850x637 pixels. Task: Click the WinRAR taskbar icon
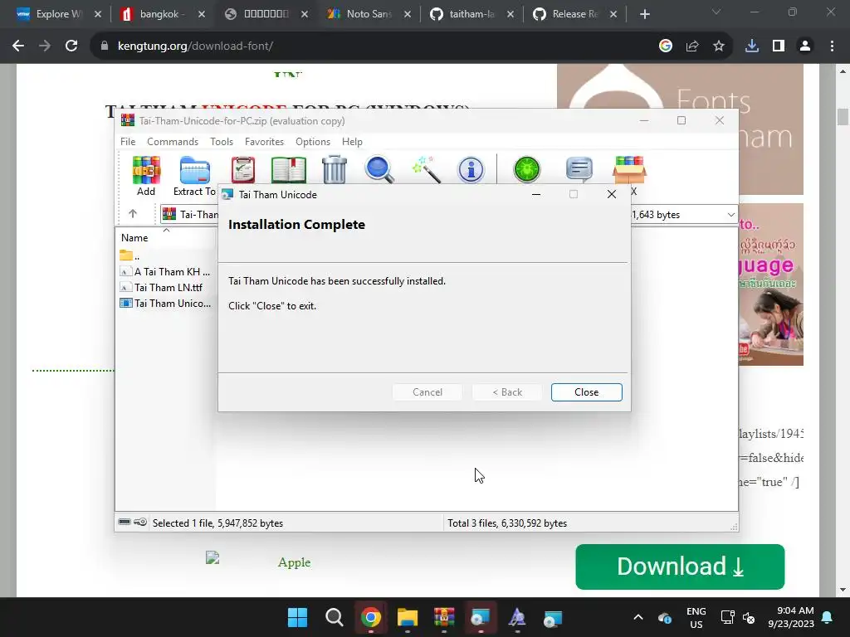(444, 617)
